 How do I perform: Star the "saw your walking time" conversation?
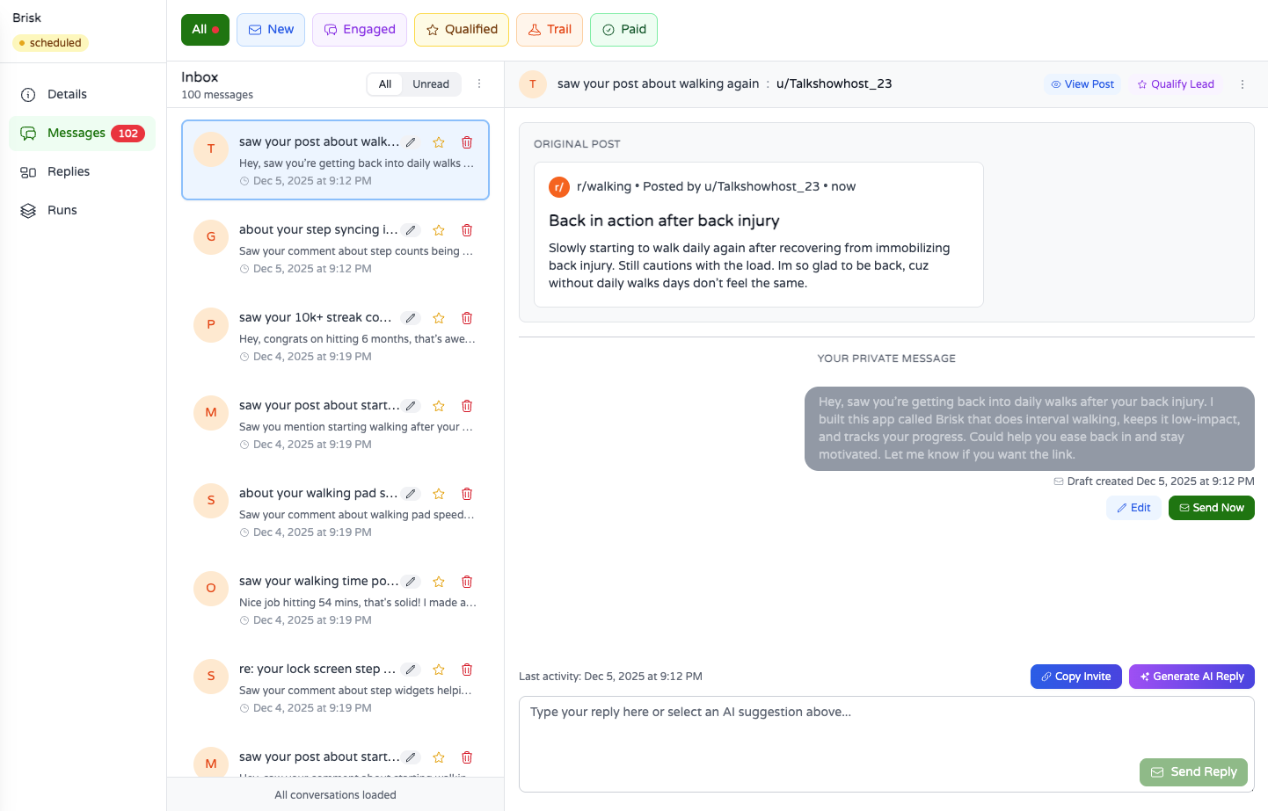click(439, 581)
